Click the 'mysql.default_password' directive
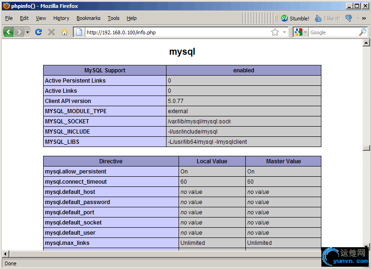The image size is (371, 269). [77, 202]
